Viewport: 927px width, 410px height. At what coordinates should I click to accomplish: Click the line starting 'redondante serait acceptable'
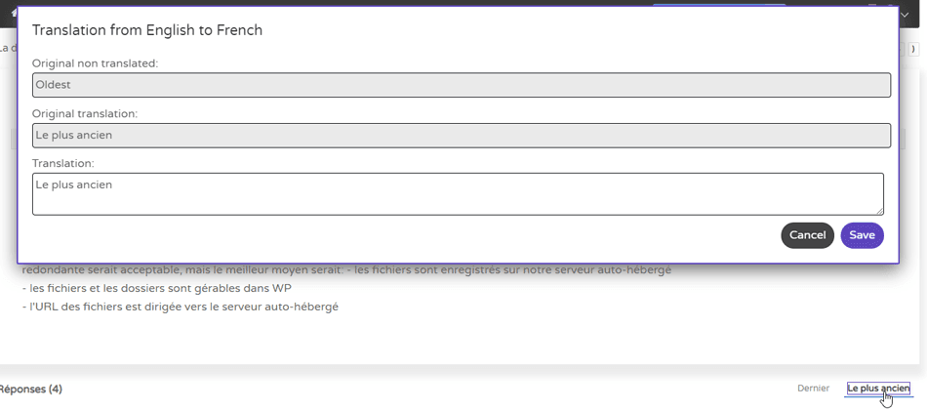346,270
